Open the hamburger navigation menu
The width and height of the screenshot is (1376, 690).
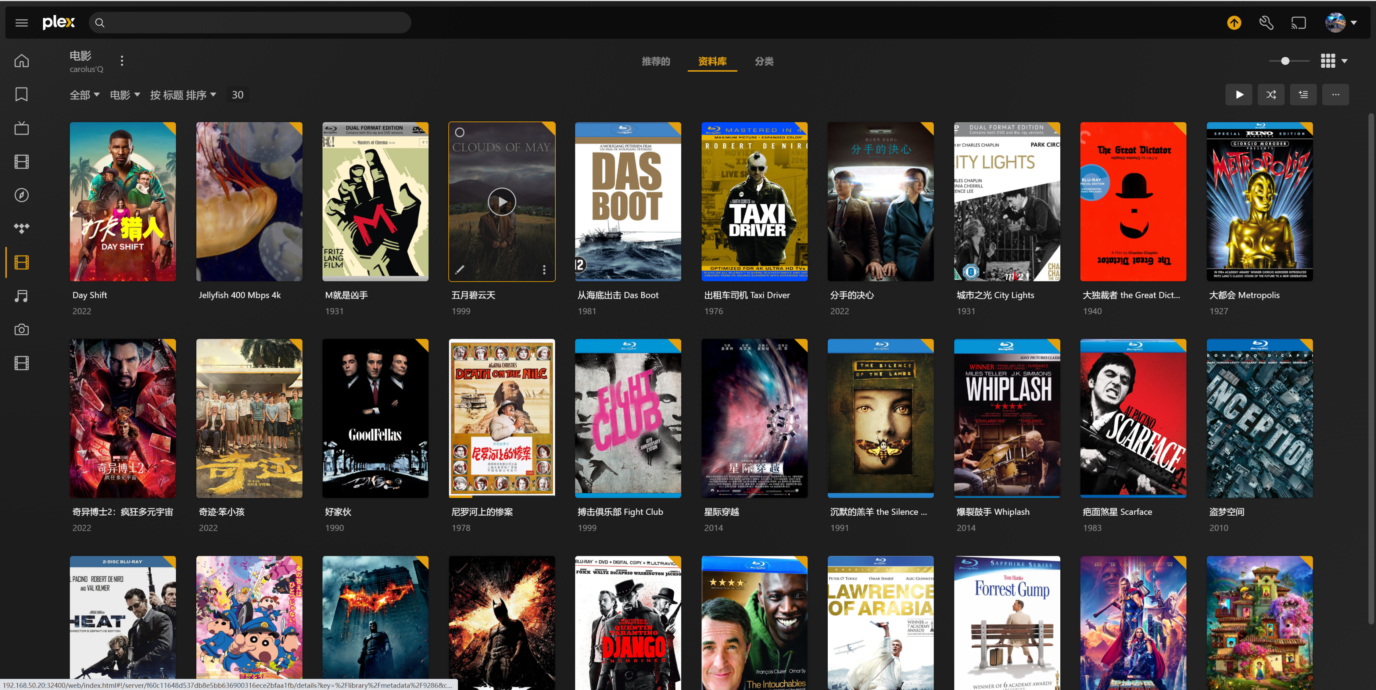pyautogui.click(x=21, y=22)
